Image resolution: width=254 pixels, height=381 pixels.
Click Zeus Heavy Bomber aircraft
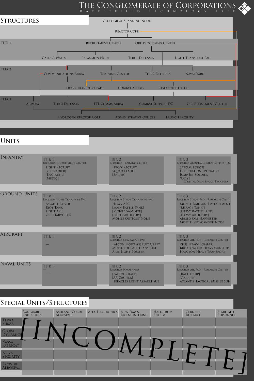pyautogui.click(x=196, y=244)
